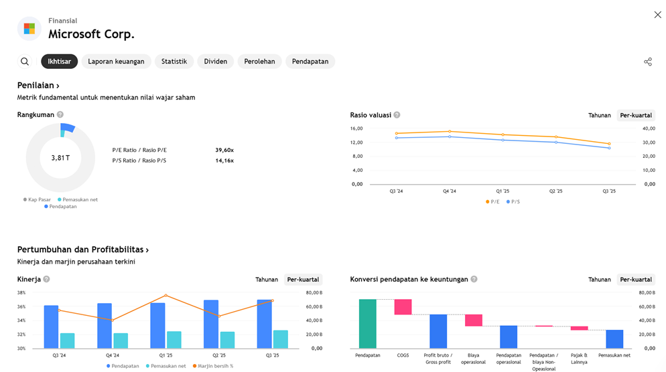Switch to Laporan keuangan tab

tap(116, 62)
